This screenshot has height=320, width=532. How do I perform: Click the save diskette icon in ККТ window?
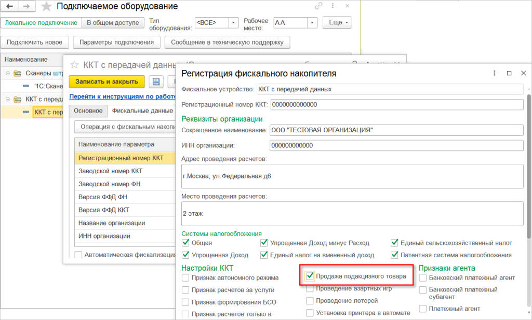156,81
